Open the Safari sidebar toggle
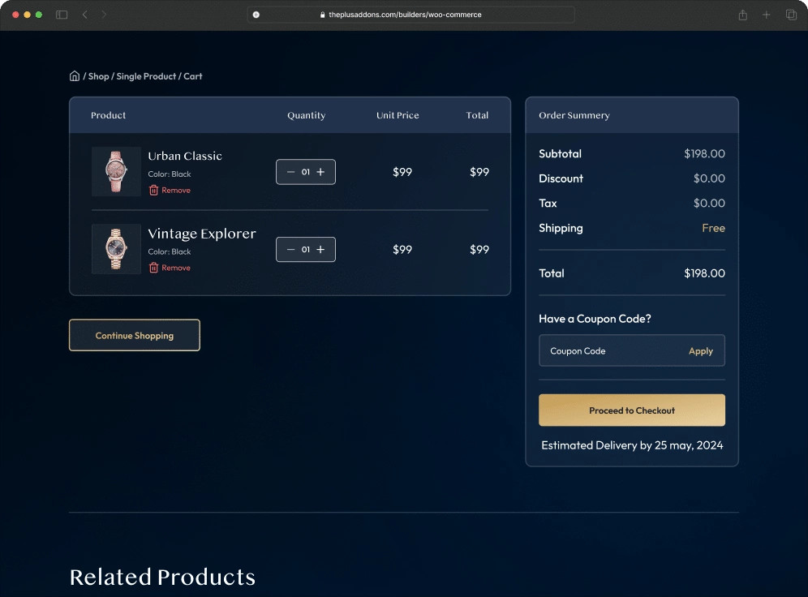This screenshot has height=597, width=808. click(62, 15)
